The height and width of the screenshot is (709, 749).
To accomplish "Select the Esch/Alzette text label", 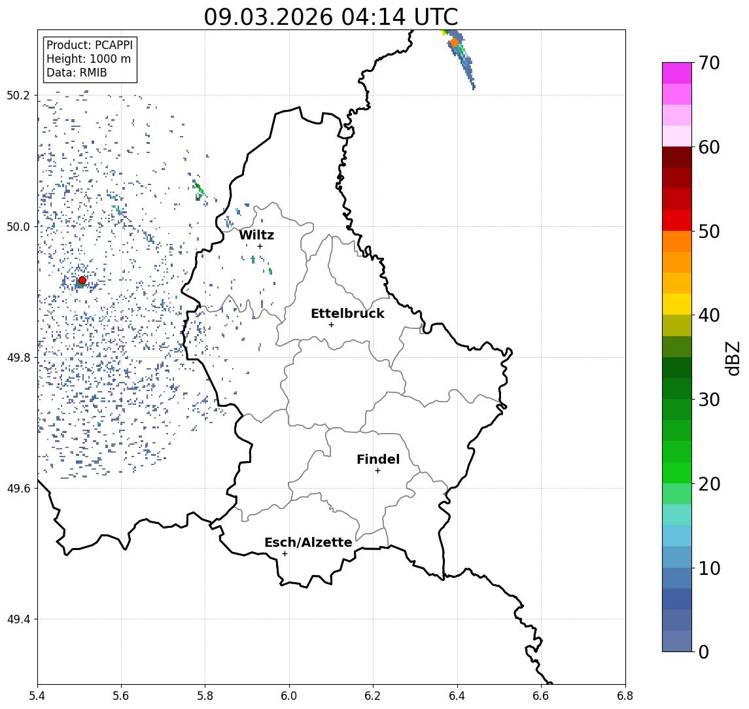I will [308, 543].
